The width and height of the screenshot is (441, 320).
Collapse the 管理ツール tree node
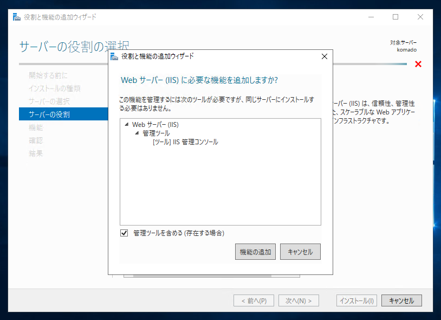pyautogui.click(x=137, y=133)
